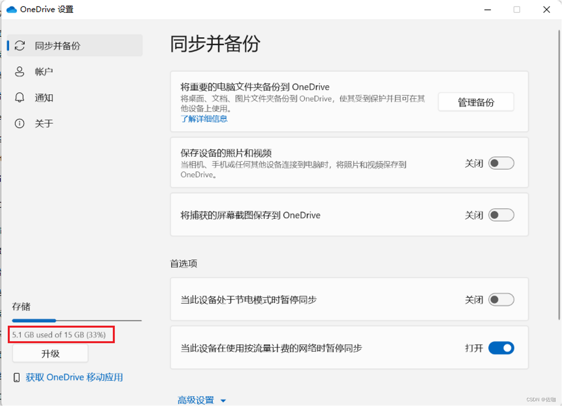
Task: Click the 首选项 heading
Action: (x=184, y=263)
